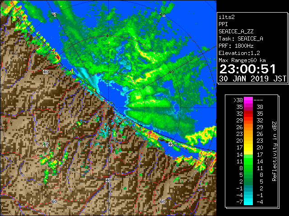The image size is (289, 216).
Task: Click the '40' range ring label due north
Action: pyautogui.click(x=108, y=36)
